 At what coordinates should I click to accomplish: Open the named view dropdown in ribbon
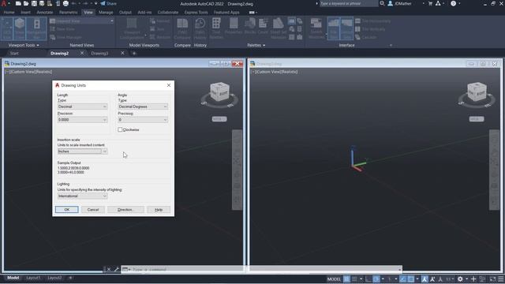81,21
